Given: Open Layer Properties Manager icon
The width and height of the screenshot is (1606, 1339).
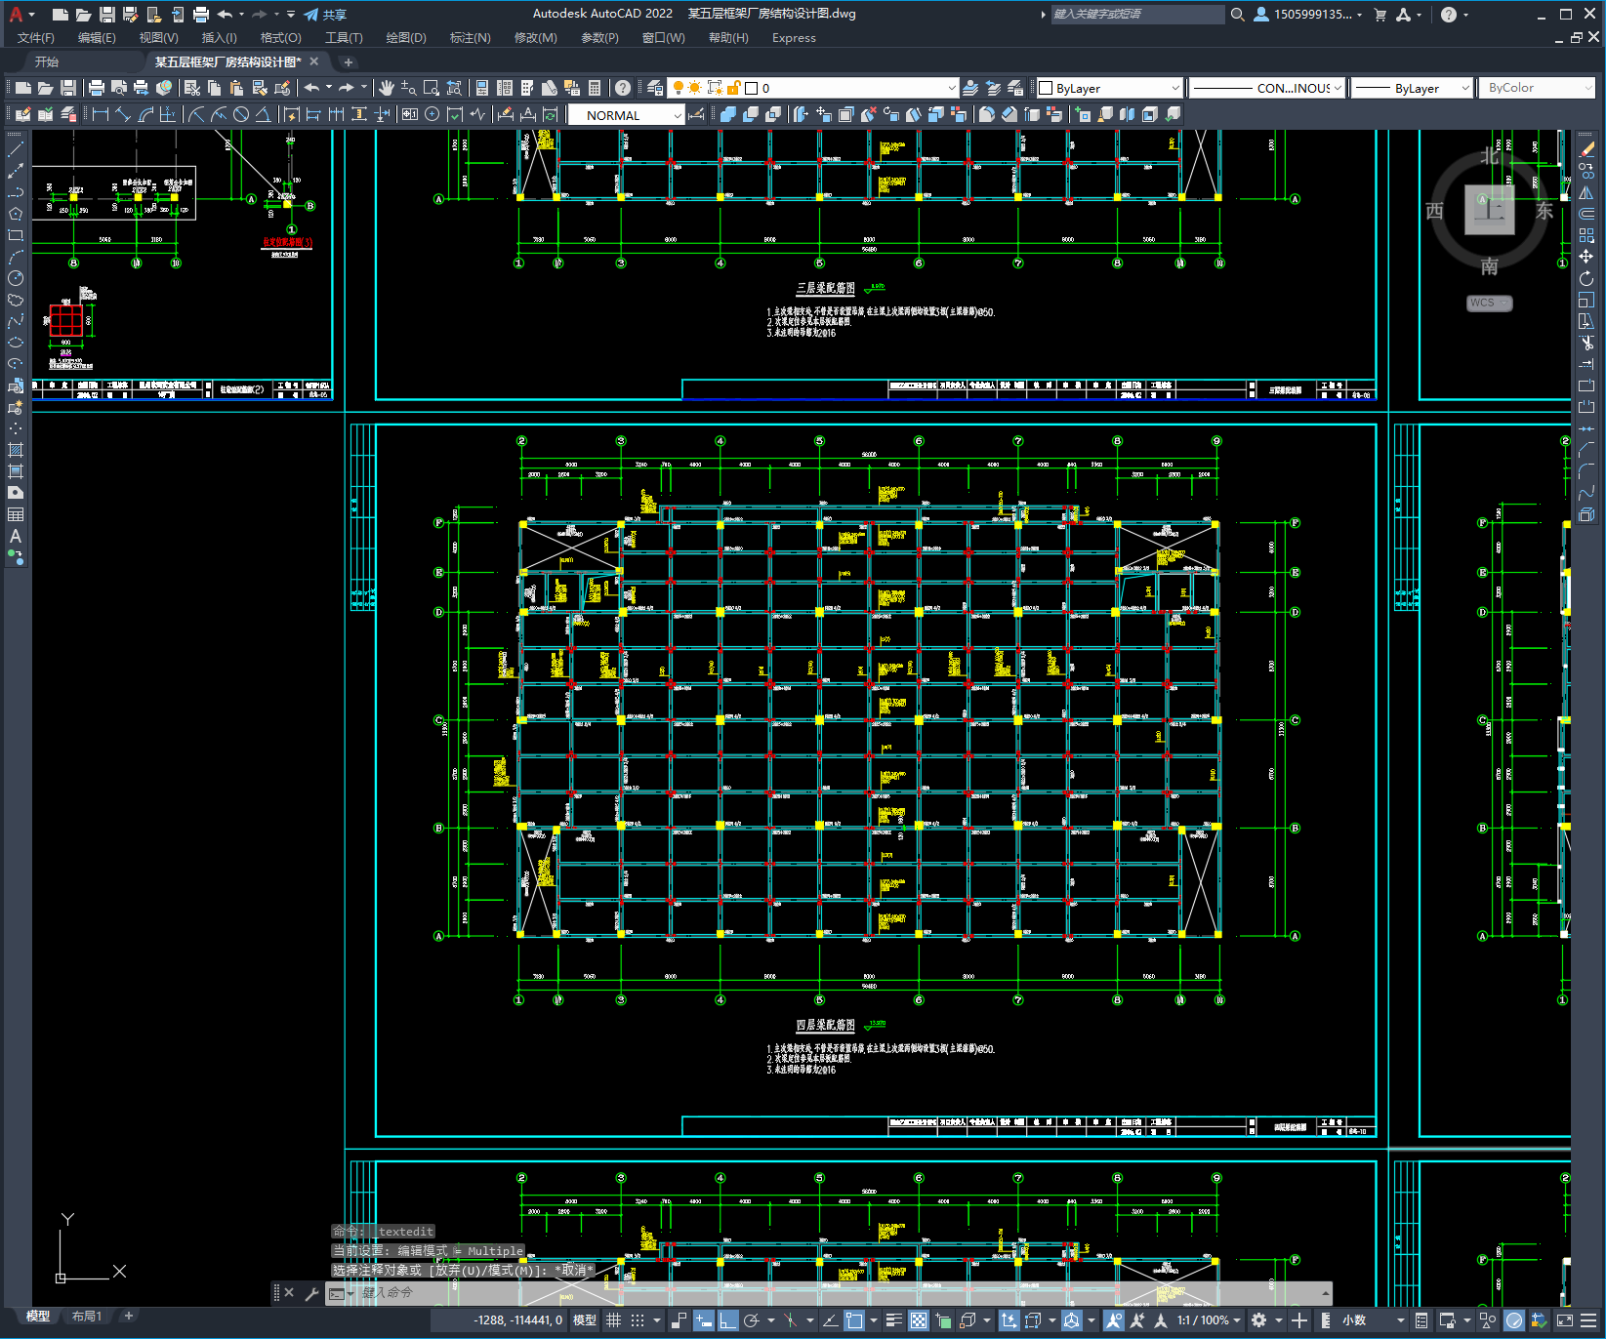Looking at the screenshot, I should coord(655,88).
